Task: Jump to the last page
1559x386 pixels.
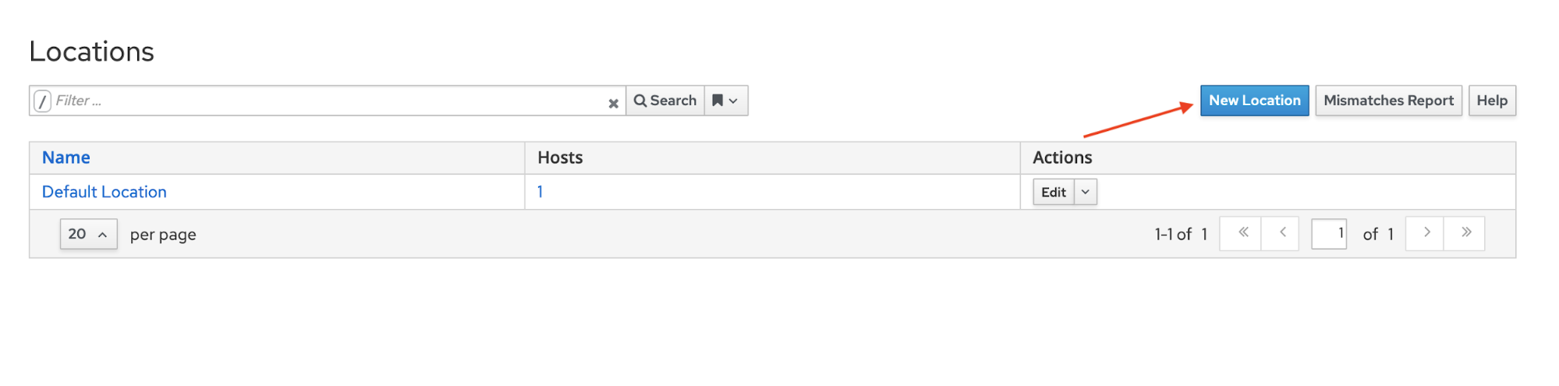Action: (x=1466, y=233)
